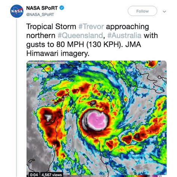Click the 0:04 video duration label
This screenshot has width=177, height=177.
coord(34,175)
